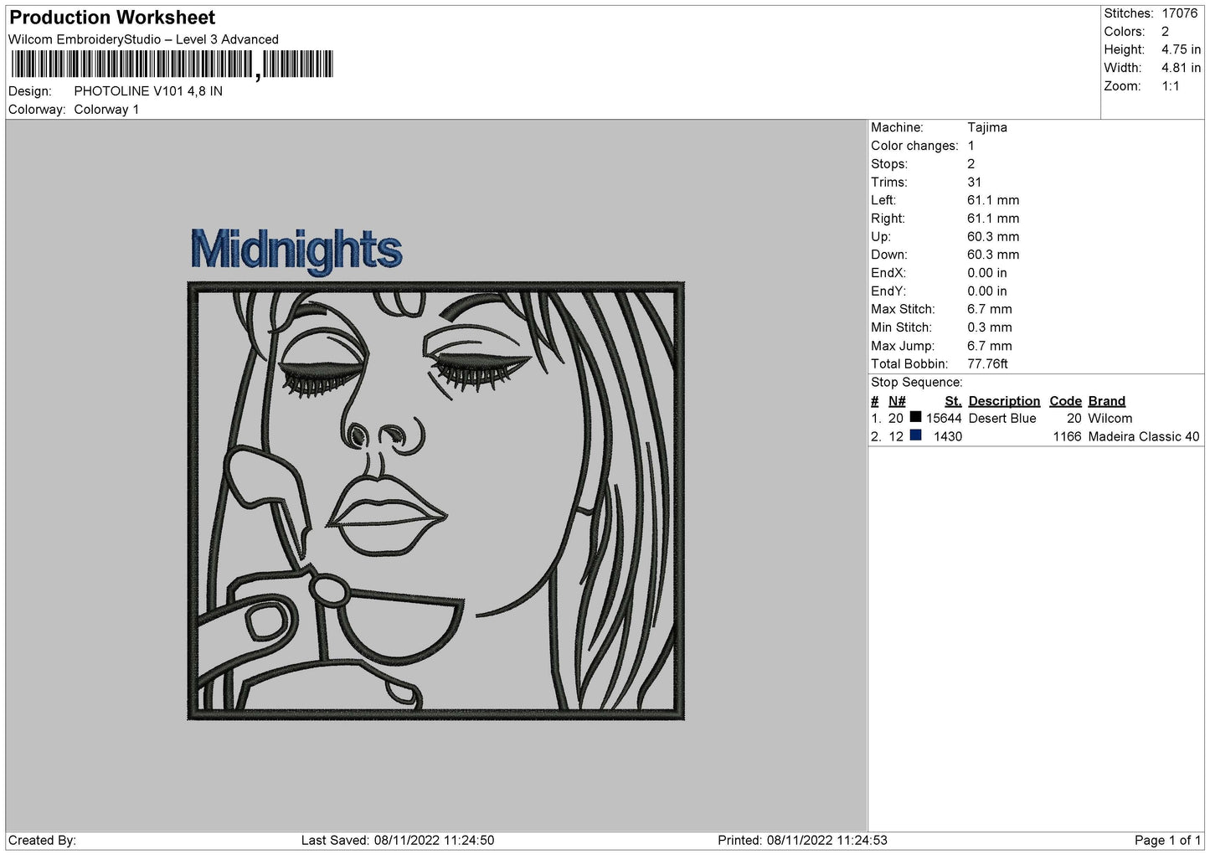The height and width of the screenshot is (855, 1210).
Task: Click the Up value 60.3 mm
Action: pos(993,237)
